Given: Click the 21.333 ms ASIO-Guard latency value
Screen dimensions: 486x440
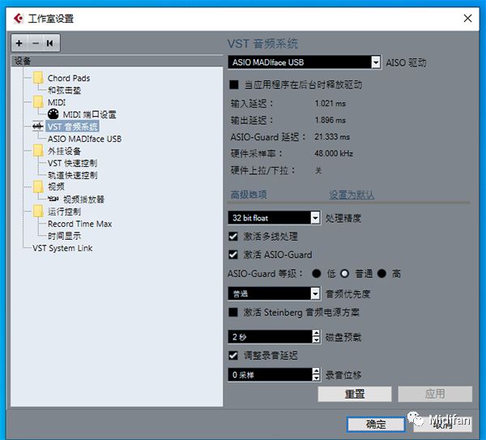Looking at the screenshot, I should point(332,137).
